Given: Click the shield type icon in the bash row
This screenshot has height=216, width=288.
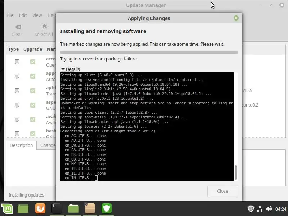Looking at the screenshot, I should [x=17, y=134].
